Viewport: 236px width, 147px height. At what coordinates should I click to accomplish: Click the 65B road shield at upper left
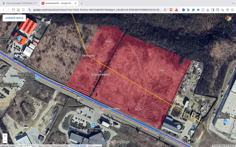18,67
